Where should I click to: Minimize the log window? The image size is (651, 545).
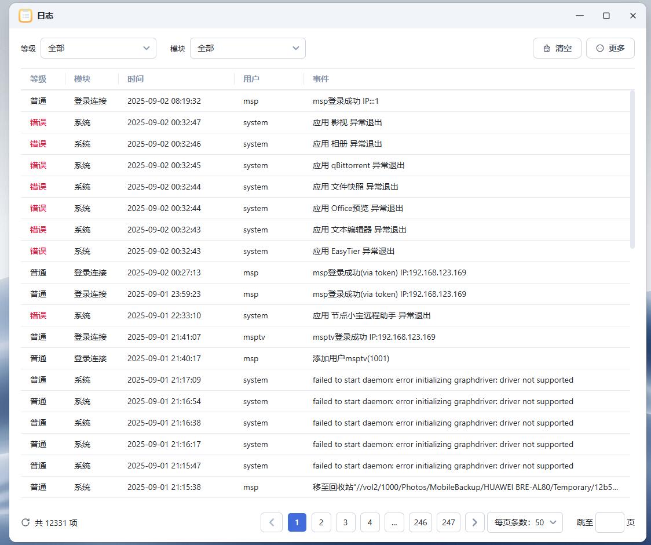click(x=580, y=16)
